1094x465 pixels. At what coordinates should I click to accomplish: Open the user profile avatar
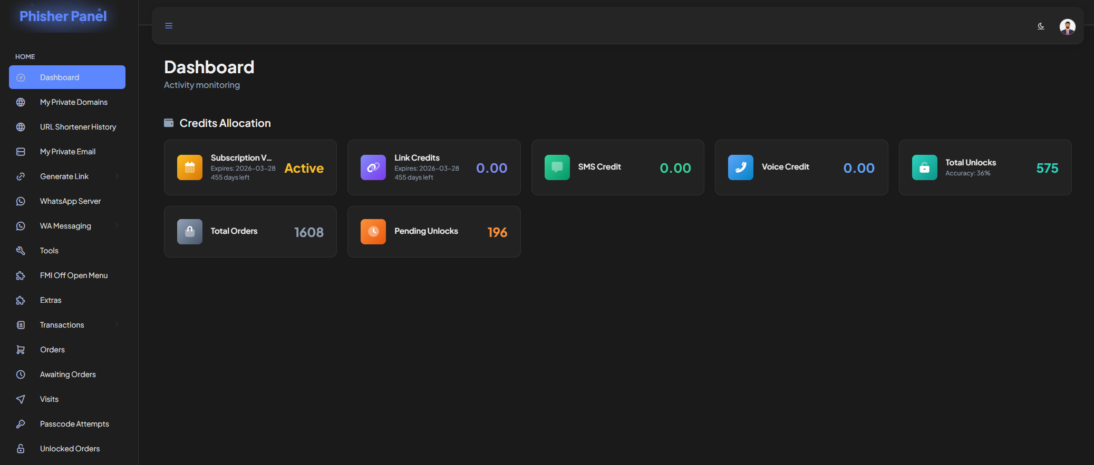[1067, 26]
